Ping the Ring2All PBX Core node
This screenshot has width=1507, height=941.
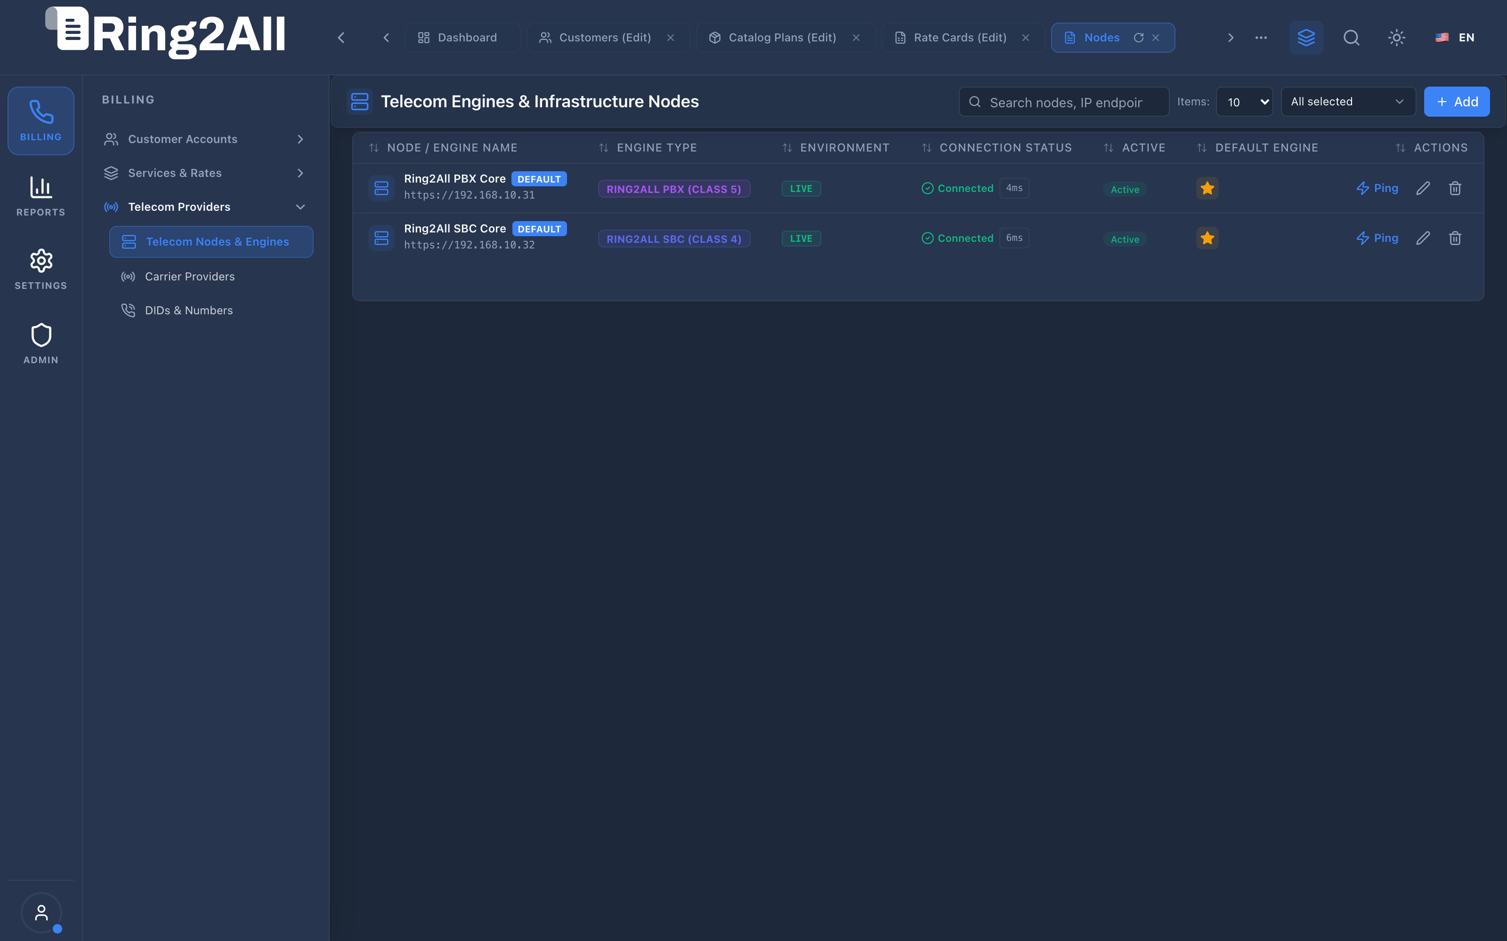1377,188
